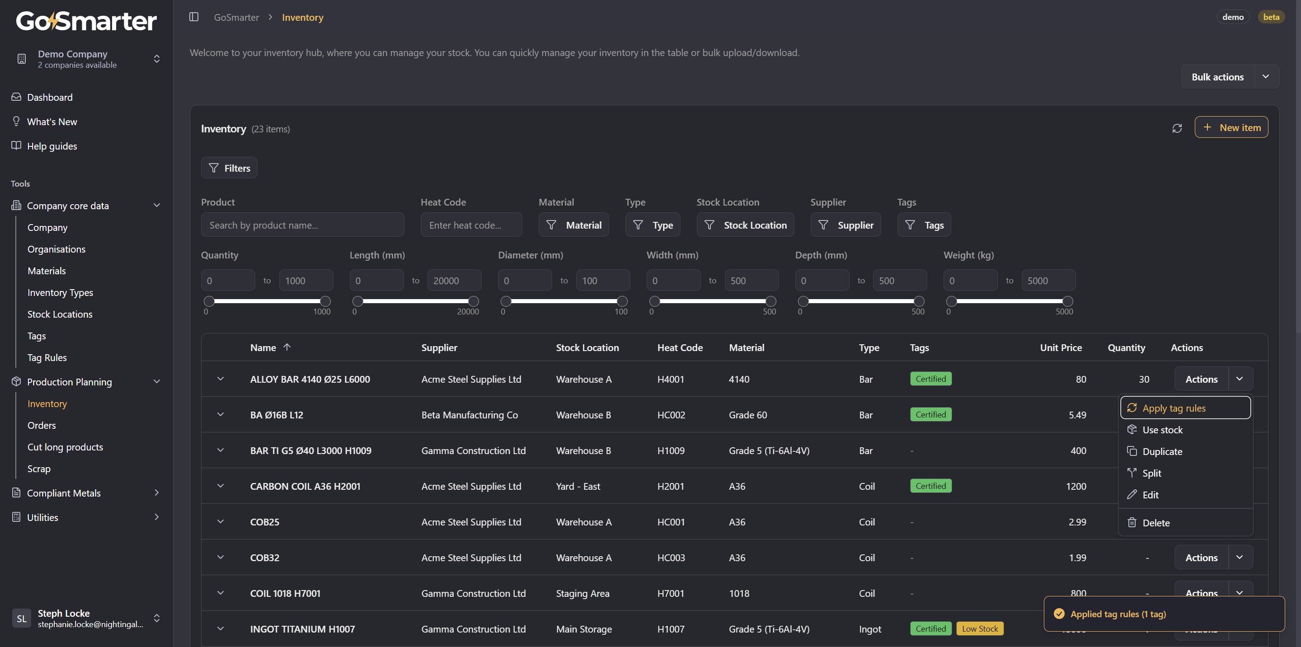This screenshot has width=1301, height=647.
Task: Click Quantity slider maximum handle
Action: pyautogui.click(x=325, y=301)
